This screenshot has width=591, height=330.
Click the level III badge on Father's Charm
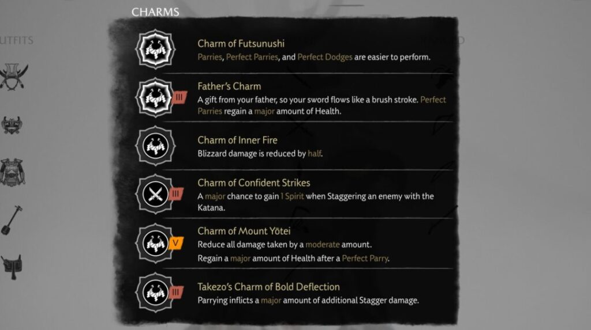pos(179,97)
